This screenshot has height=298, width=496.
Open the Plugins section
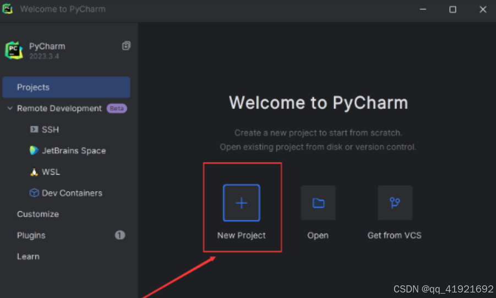(31, 235)
